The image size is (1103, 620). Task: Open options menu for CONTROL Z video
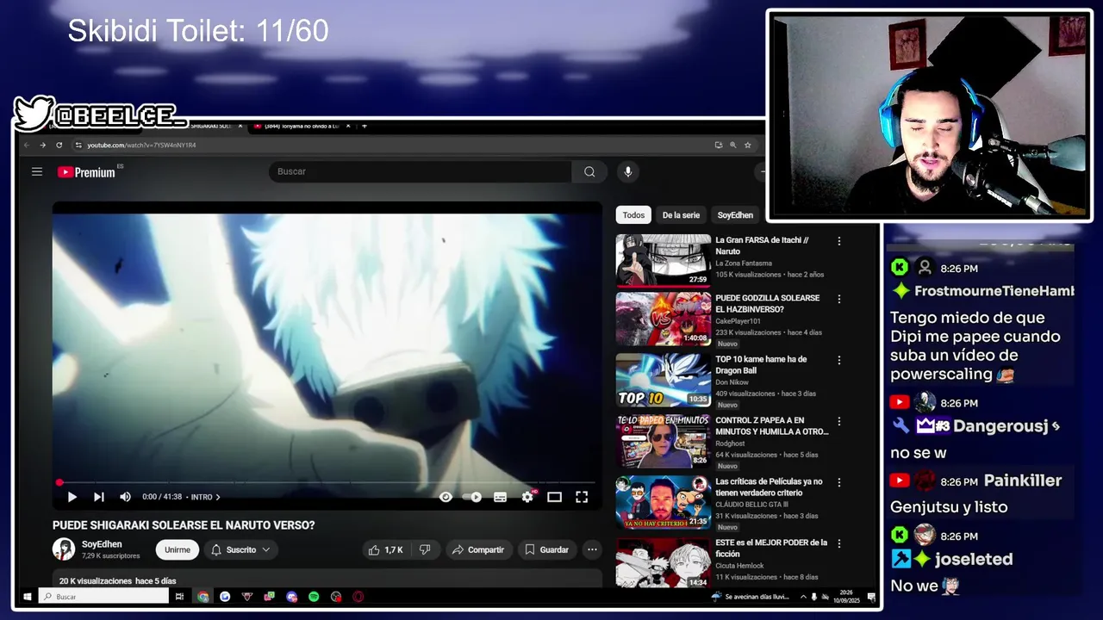(839, 421)
